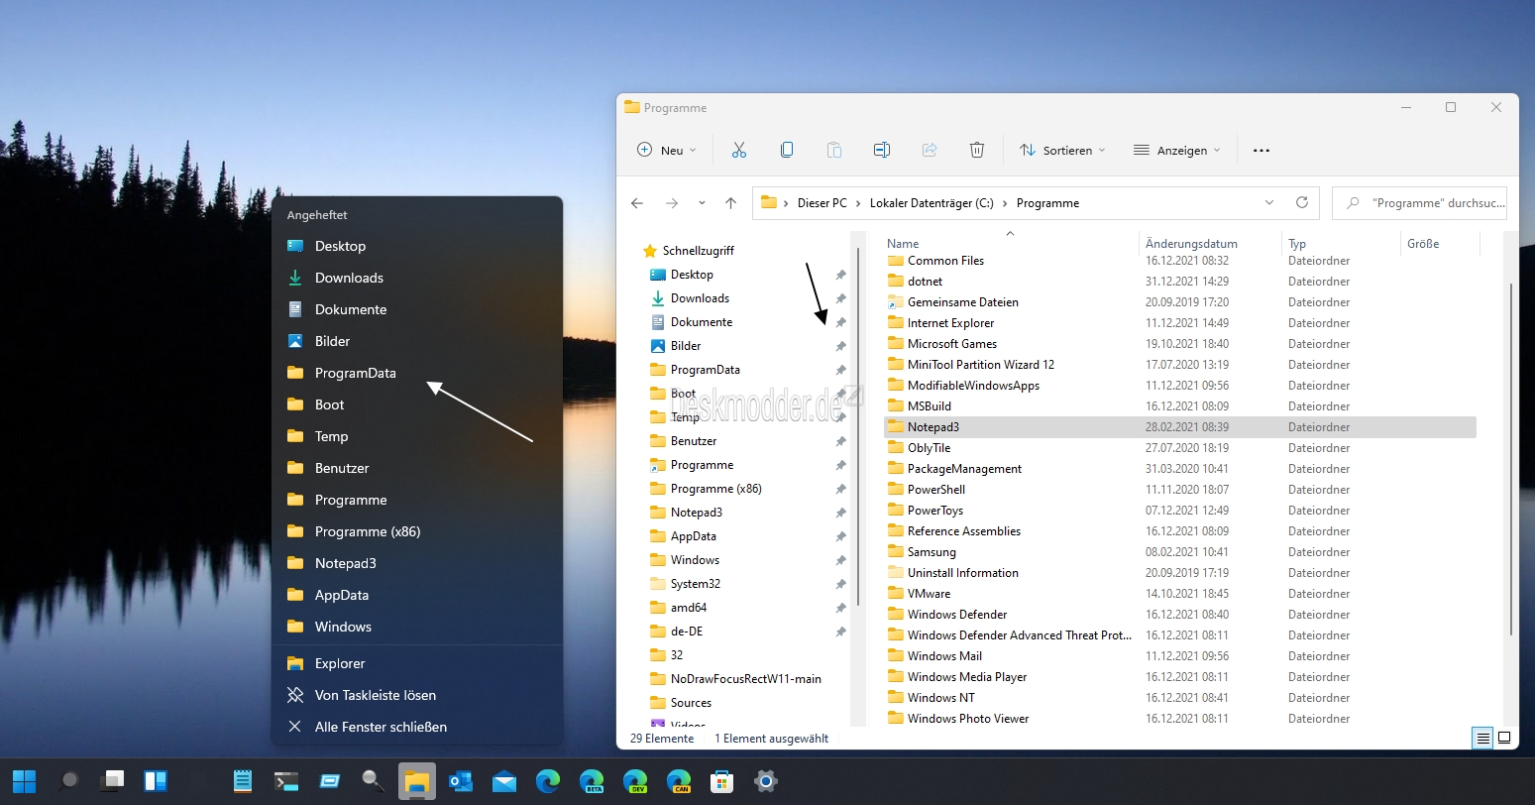1535x805 pixels.
Task: Select de-DE in the navigation pane
Action: pyautogui.click(x=687, y=632)
